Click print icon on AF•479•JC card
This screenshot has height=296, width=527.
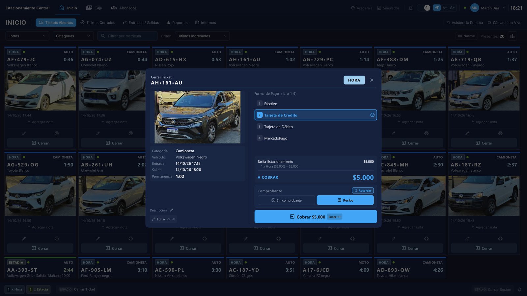pos(57,133)
